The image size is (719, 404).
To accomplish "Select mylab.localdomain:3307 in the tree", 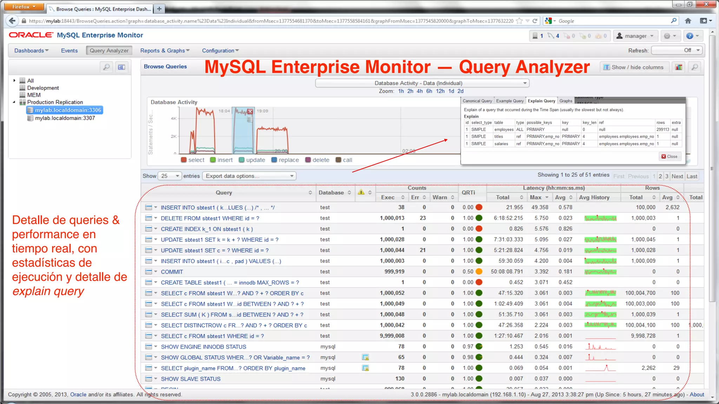I will [65, 118].
